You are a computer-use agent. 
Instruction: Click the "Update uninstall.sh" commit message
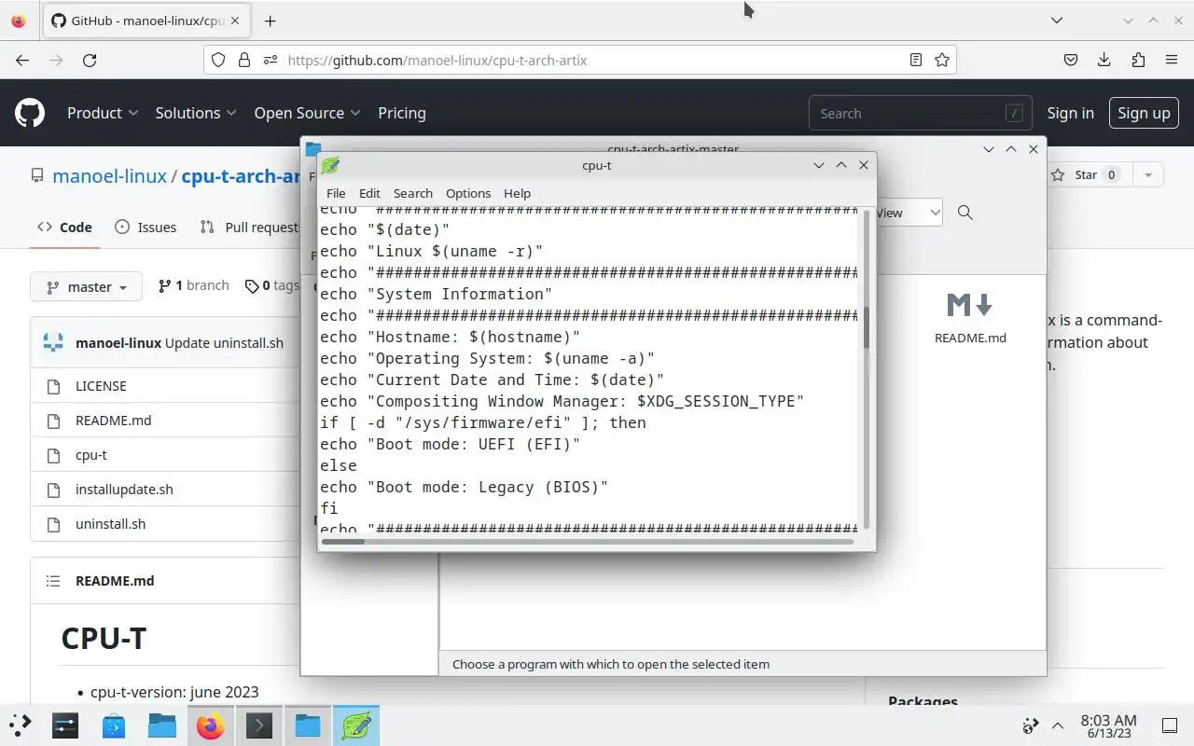(224, 342)
